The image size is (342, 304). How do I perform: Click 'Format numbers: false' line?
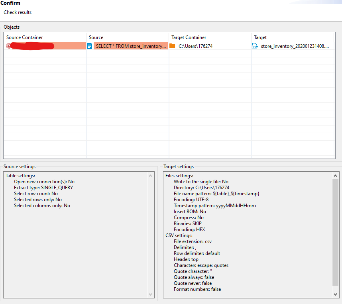pos(197,289)
